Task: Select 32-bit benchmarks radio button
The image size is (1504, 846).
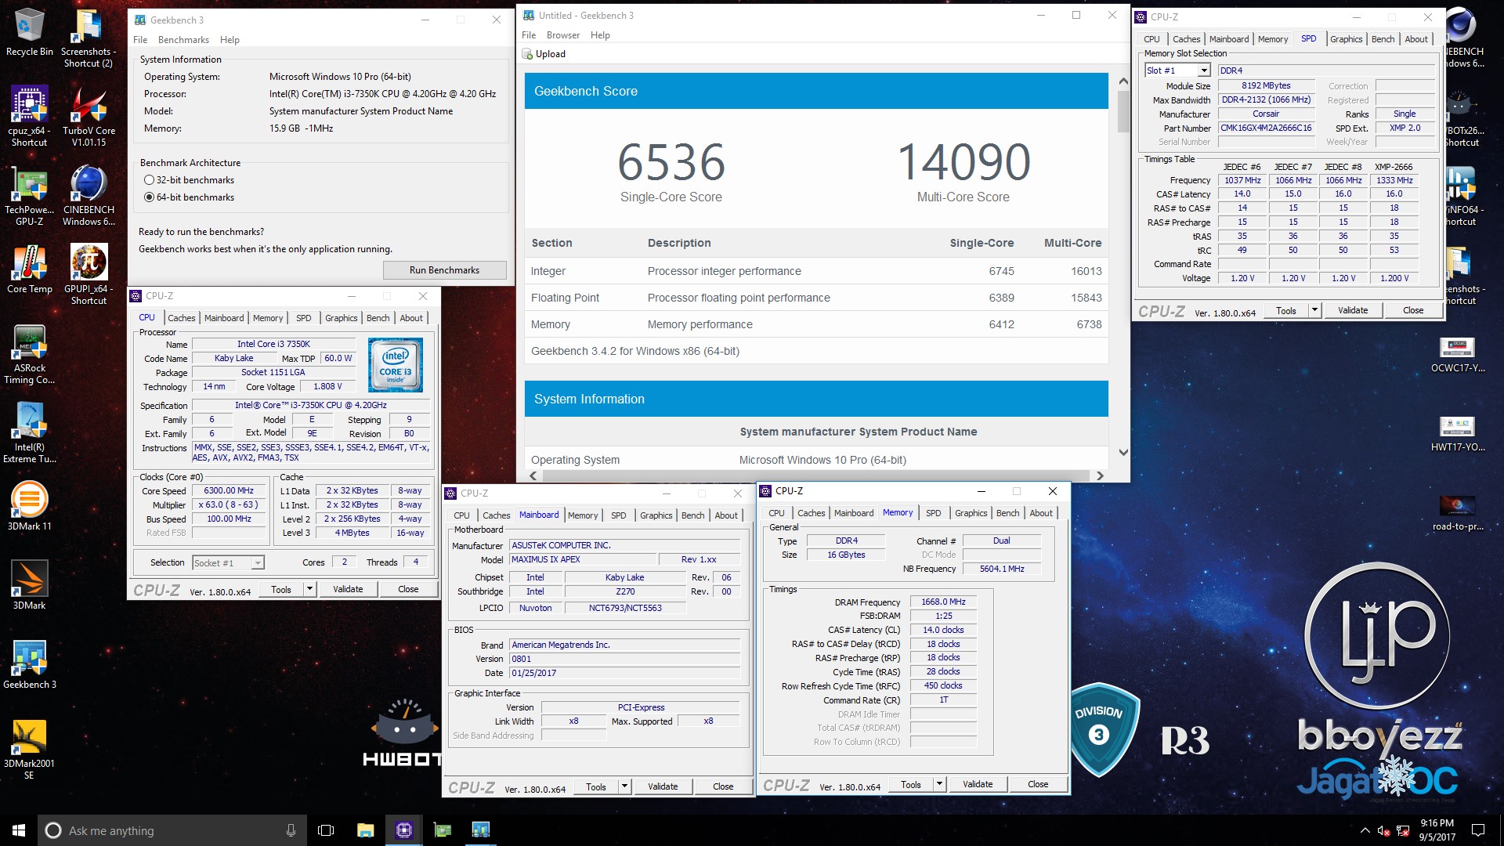Action: (x=149, y=180)
